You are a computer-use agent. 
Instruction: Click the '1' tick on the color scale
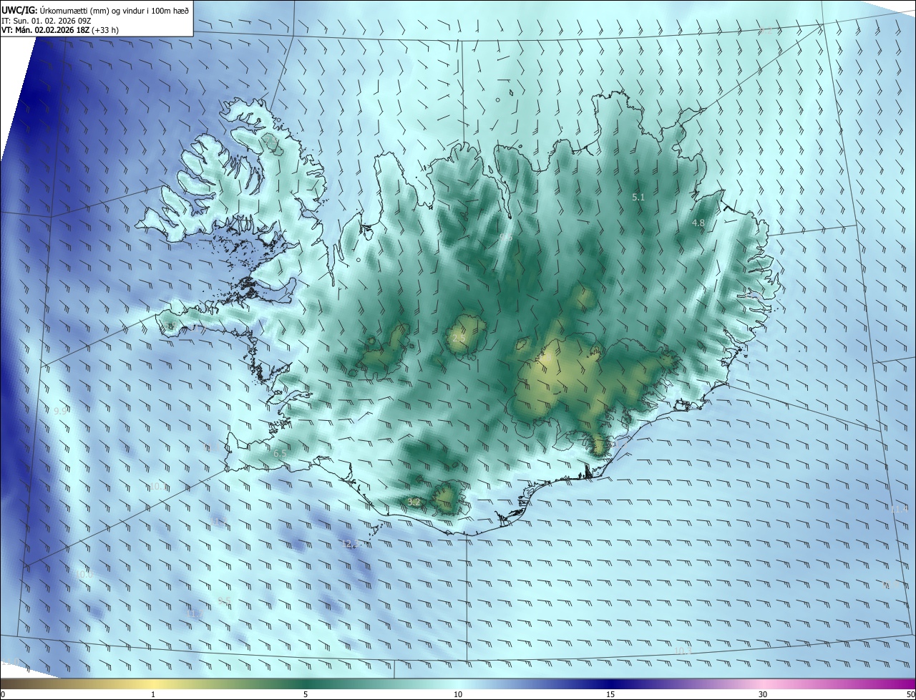[153, 695]
